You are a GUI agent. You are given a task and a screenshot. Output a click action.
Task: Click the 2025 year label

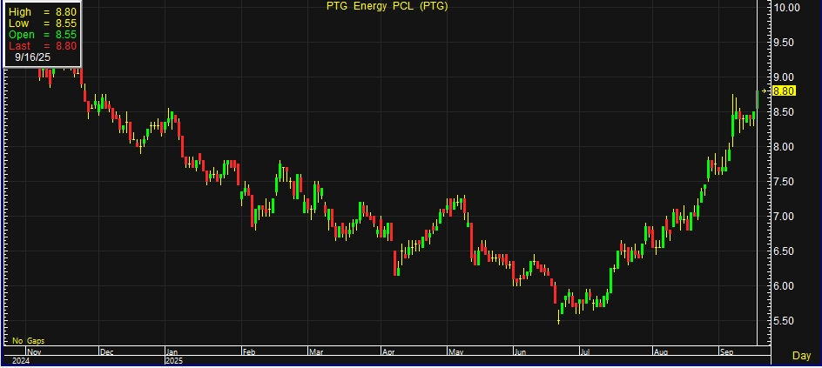(175, 359)
